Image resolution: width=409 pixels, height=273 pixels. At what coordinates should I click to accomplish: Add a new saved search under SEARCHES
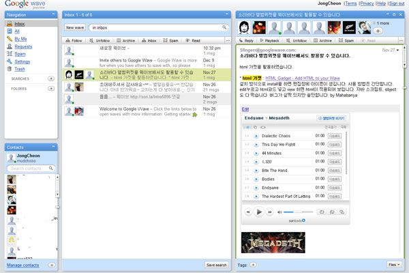tap(51, 78)
